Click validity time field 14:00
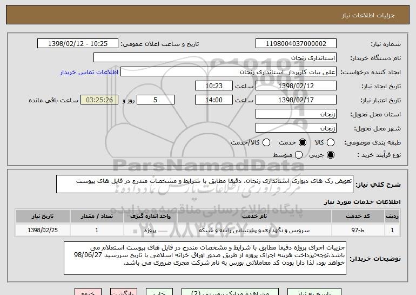The image size is (416, 295). click(214, 100)
